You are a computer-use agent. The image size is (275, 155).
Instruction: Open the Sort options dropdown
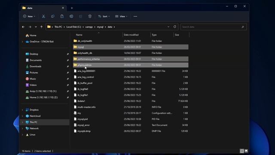[x=104, y=16]
